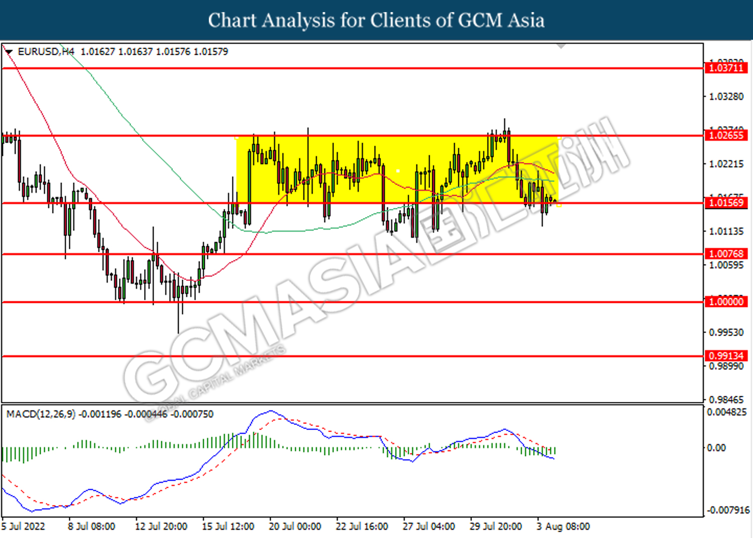
Task: Click the 1.03711 red price label
Action: (726, 68)
